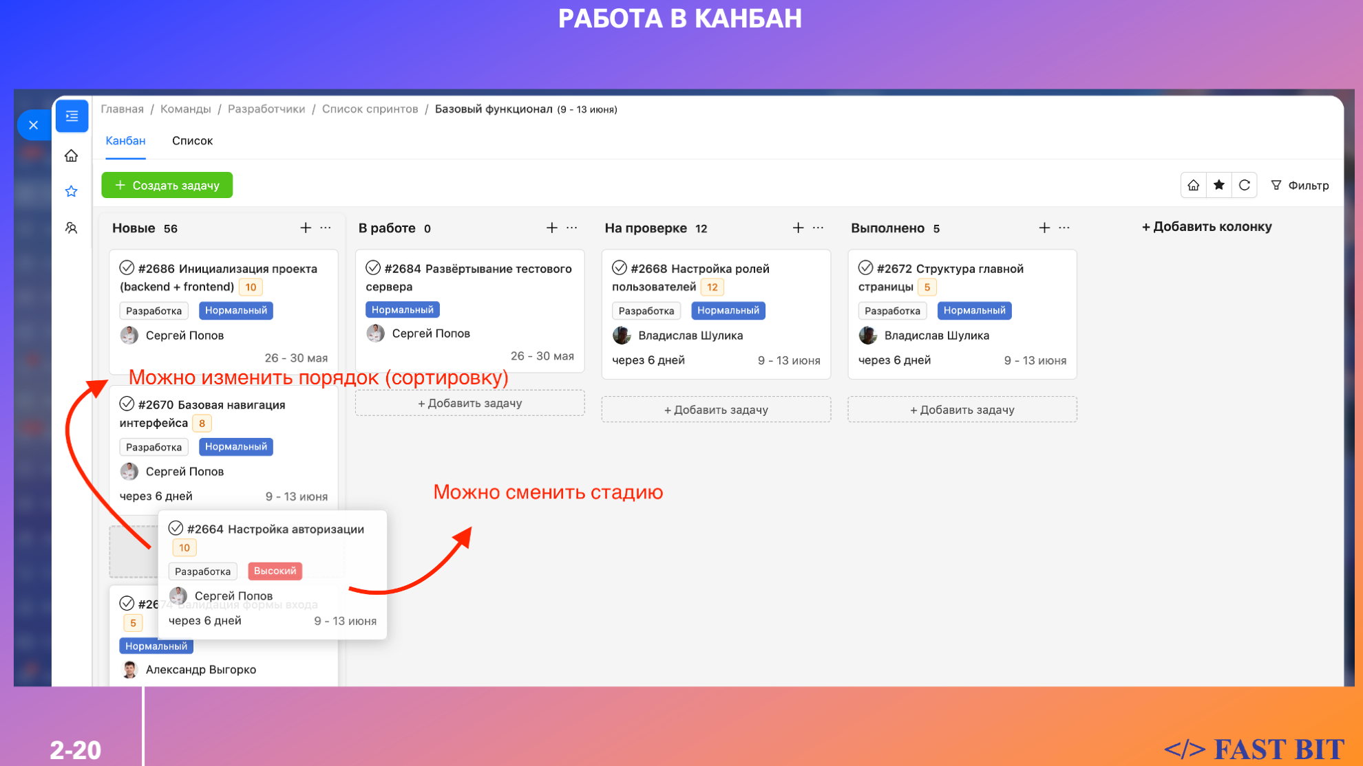Add a task with the plus in the В работе column
Screen dimensions: 1363x766
pos(552,228)
